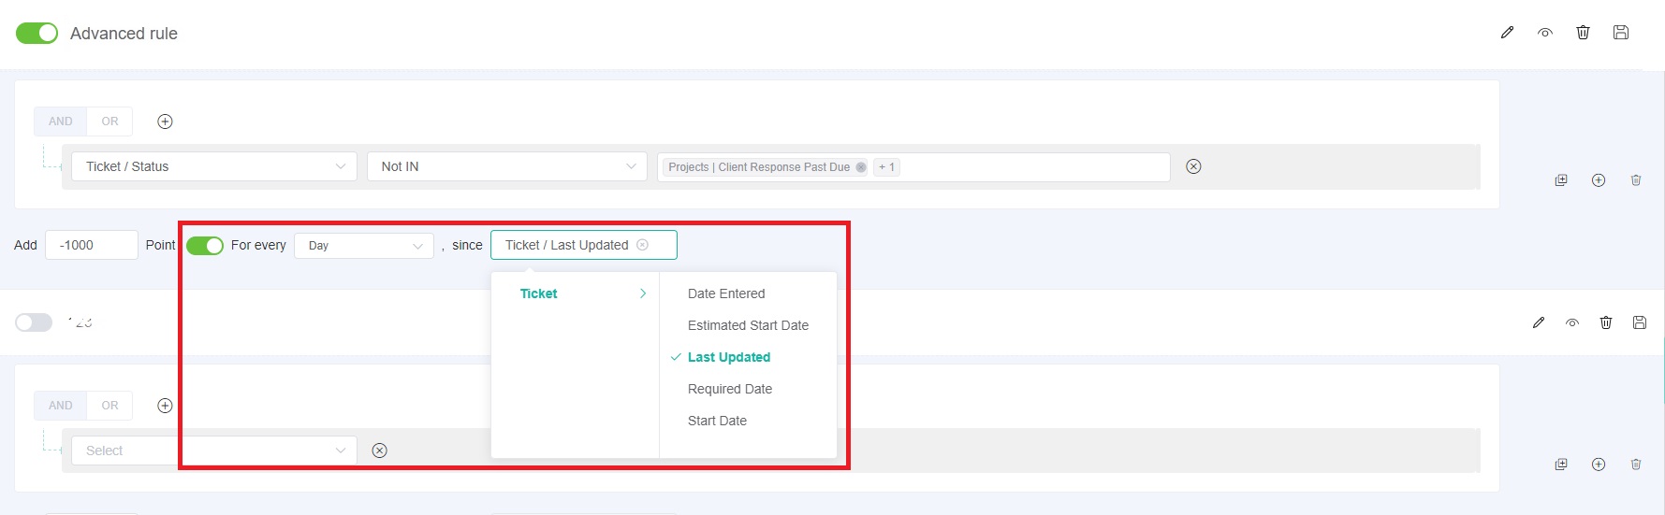Screen dimensions: 1665x515
Task: Save the Advanced rule with floppy disk icon
Action: pos(1621,33)
